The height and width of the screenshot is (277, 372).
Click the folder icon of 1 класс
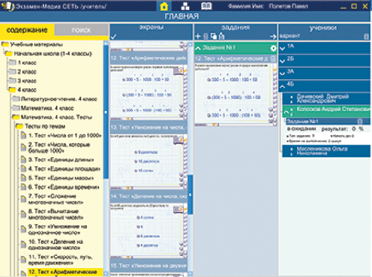(12, 62)
